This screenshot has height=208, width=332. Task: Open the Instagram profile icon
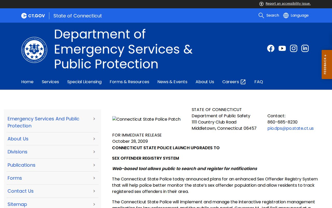(294, 48)
